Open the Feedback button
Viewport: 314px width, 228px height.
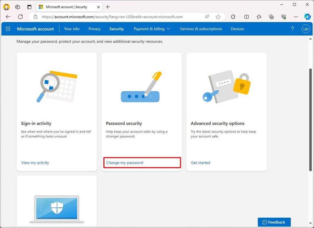274,222
